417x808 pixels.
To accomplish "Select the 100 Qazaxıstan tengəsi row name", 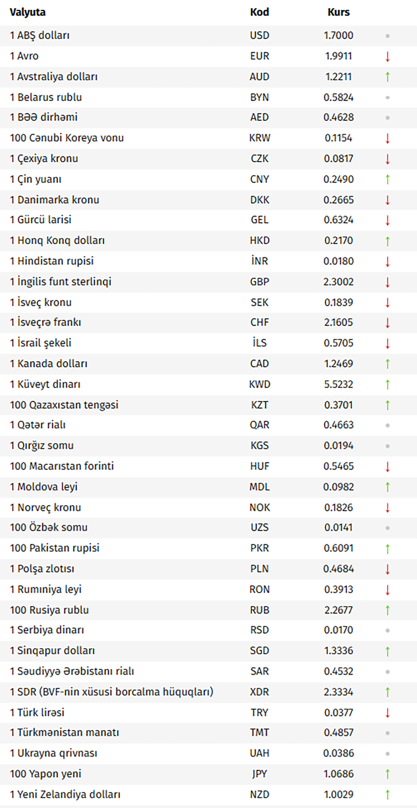I will (x=64, y=405).
